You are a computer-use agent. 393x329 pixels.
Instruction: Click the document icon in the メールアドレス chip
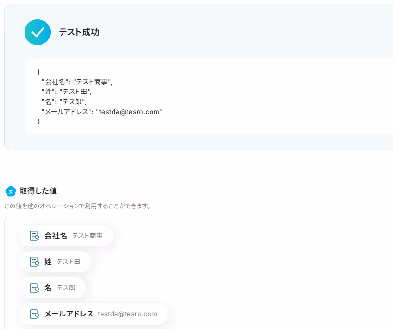(35, 314)
